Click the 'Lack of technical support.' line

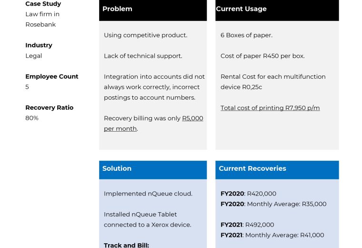143,56
